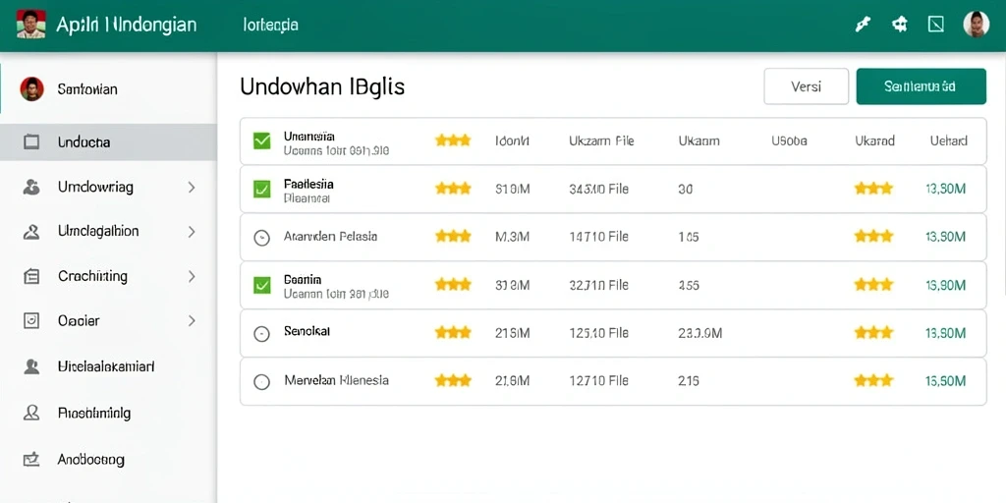1006x503 pixels.
Task: Click the pin icon in top header
Action: 863,25
